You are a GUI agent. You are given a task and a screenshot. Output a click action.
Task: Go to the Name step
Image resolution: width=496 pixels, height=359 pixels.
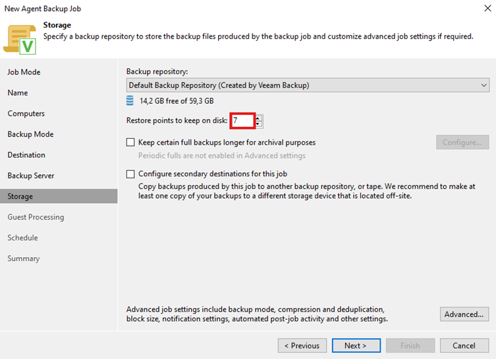click(18, 93)
